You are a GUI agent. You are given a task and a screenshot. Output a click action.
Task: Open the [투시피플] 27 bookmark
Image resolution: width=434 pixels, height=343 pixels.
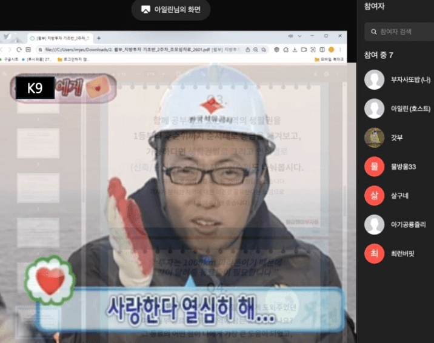pyautogui.click(x=37, y=59)
